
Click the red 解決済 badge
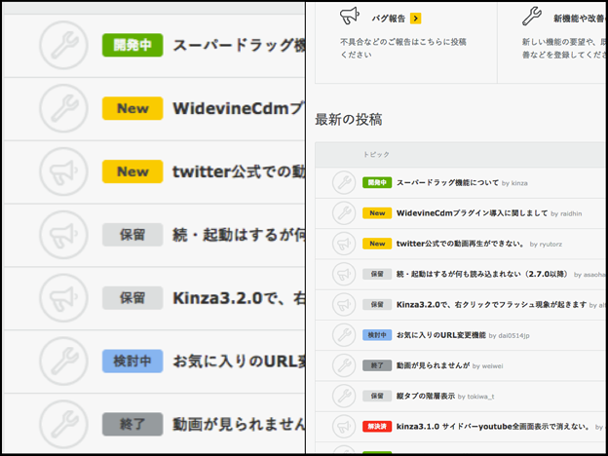[377, 426]
